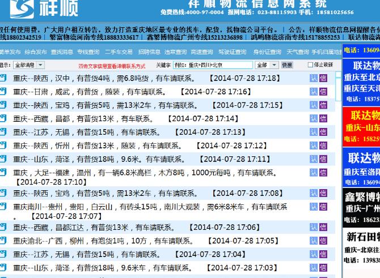Go to 违章查询 in the navigation bar
Image resolution: width=380 pixels, height=278 pixels.
click(x=175, y=52)
